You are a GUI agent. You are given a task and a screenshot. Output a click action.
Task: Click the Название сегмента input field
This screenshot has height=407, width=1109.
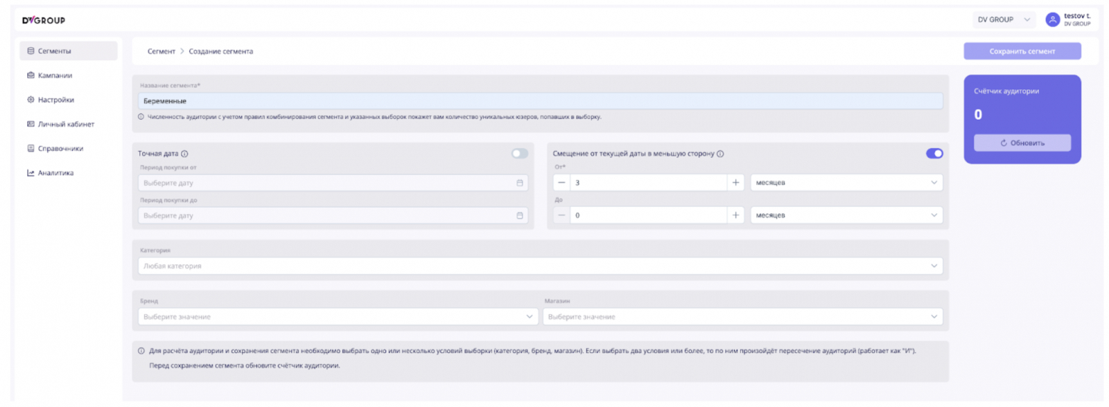pyautogui.click(x=541, y=101)
